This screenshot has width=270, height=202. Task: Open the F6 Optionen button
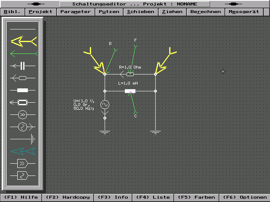[246, 197]
